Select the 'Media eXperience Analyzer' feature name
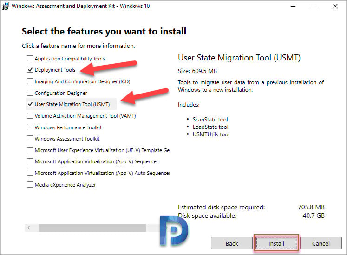The height and width of the screenshot is (255, 347). click(65, 185)
